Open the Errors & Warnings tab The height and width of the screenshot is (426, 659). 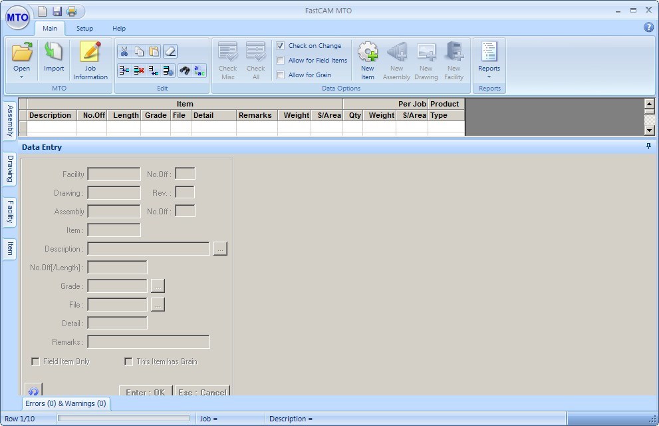[x=65, y=403]
